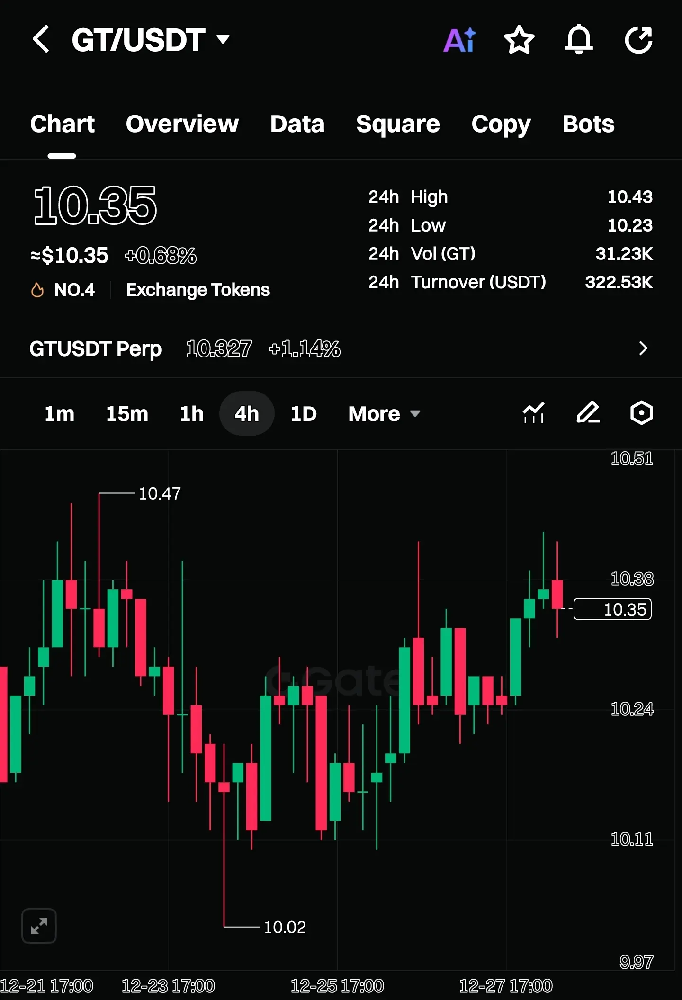
Task: Select the 15m timeframe
Action: pyautogui.click(x=127, y=414)
